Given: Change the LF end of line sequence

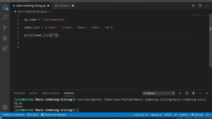Looking at the screenshot, I should [x=175, y=115].
